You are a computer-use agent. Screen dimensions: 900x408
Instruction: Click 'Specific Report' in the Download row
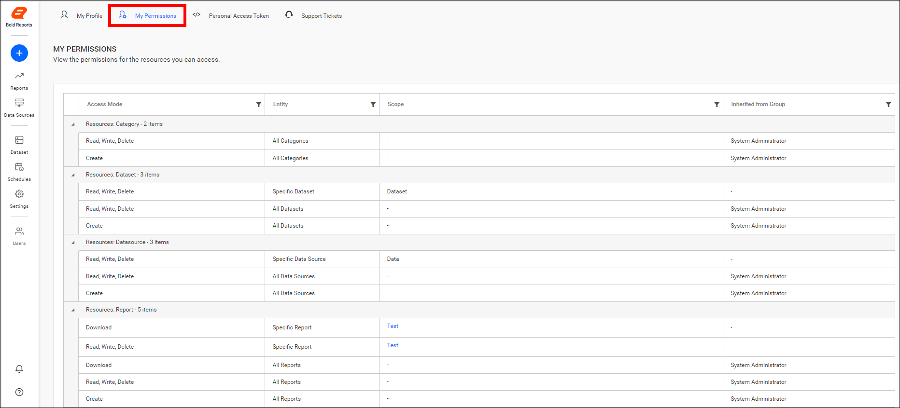click(x=292, y=327)
